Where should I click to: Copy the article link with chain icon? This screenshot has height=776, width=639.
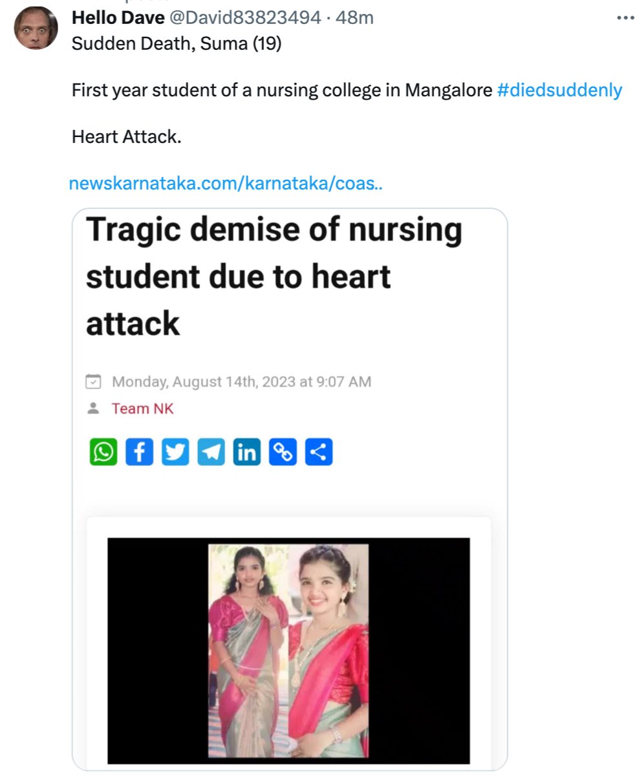[x=283, y=452]
